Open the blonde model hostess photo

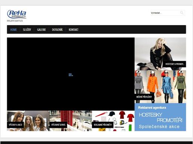click(160, 54)
